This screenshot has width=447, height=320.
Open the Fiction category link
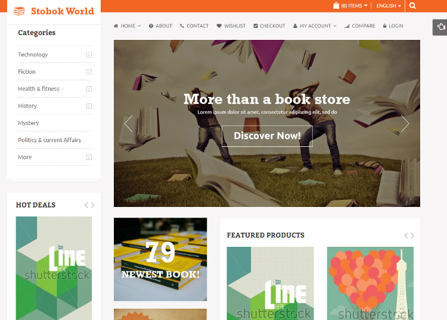(27, 72)
